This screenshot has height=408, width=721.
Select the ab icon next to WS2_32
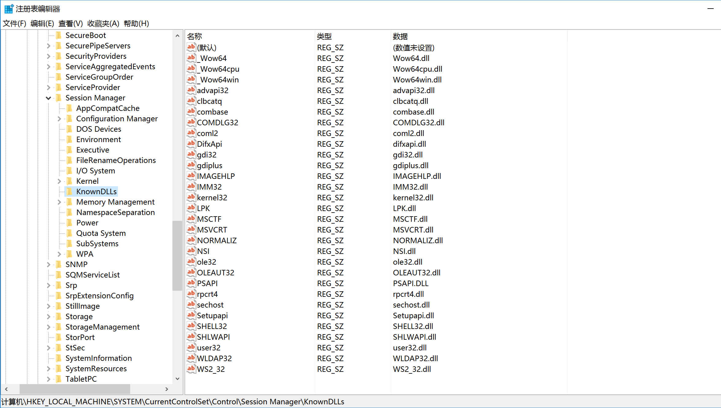[x=191, y=369]
